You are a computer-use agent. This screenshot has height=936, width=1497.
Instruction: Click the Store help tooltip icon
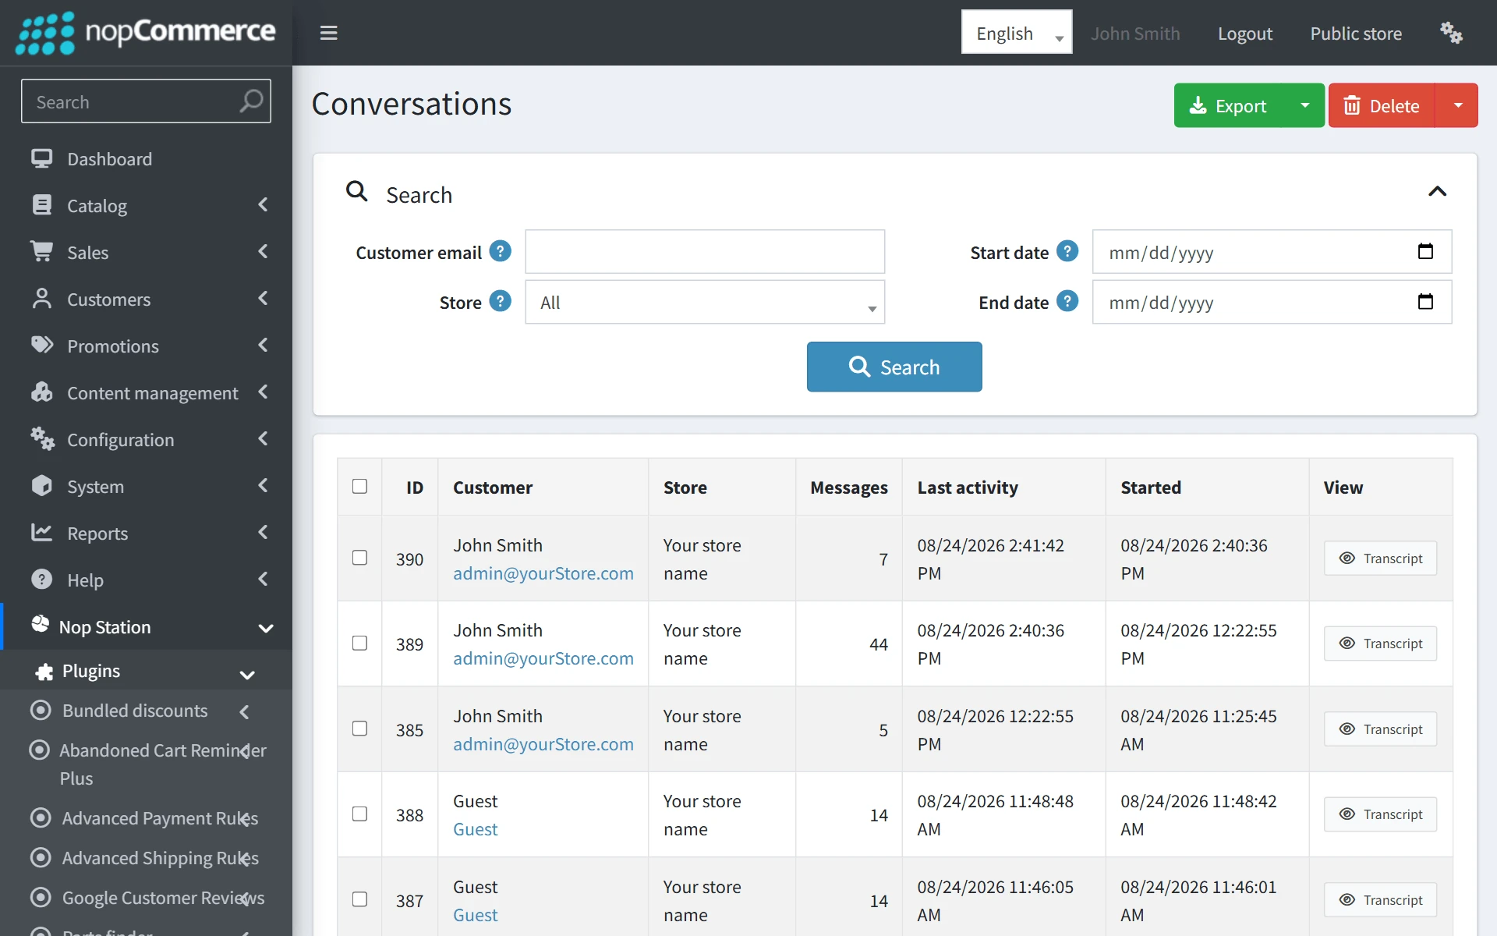point(500,301)
